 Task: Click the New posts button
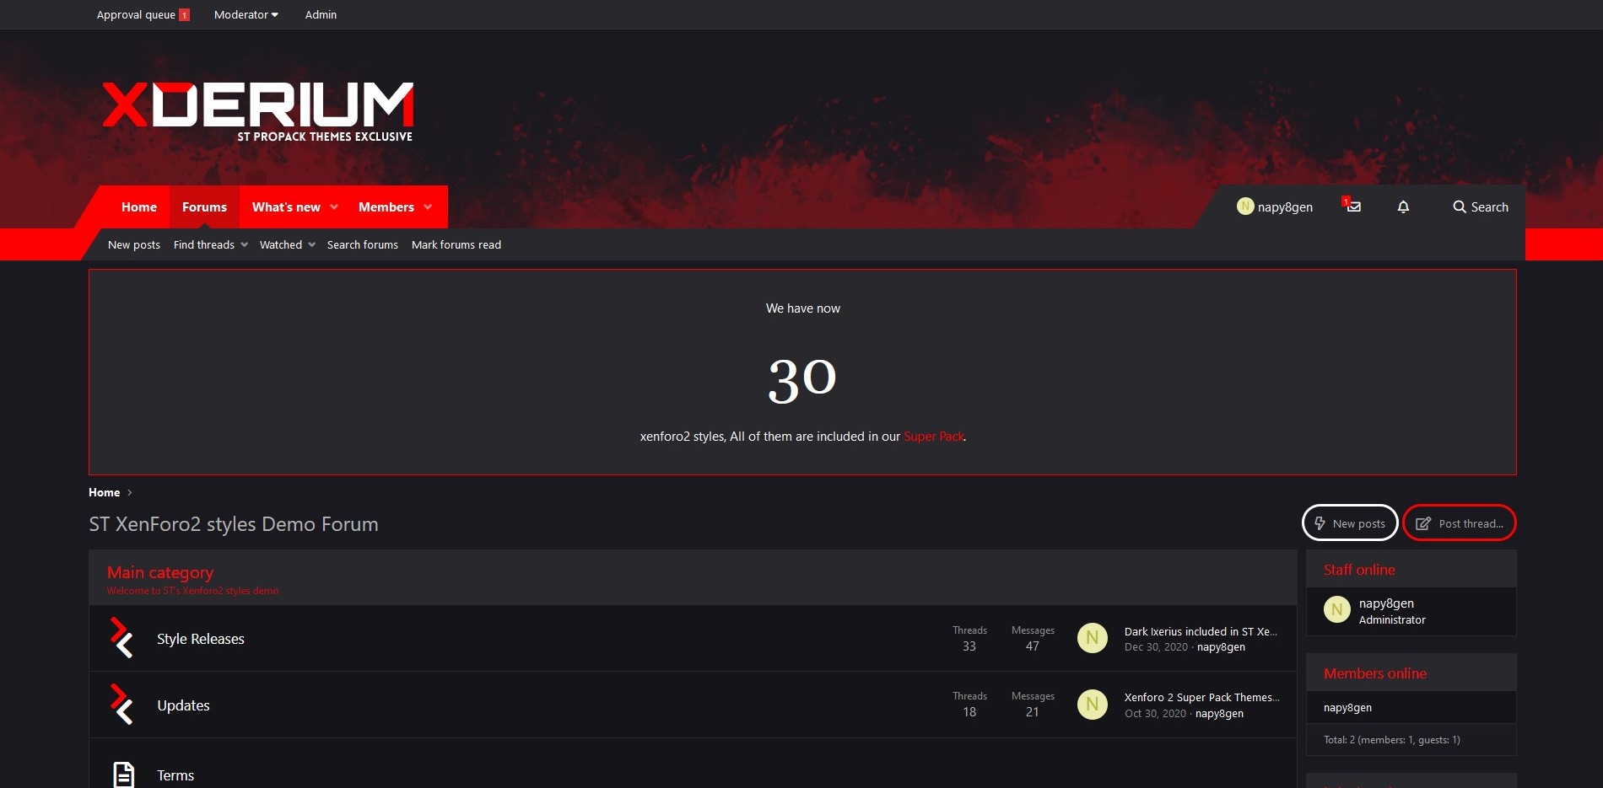click(1350, 523)
